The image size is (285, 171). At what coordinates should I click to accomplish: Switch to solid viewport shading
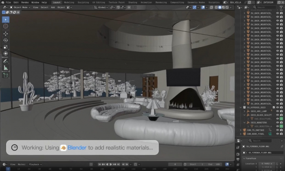coord(220,7)
